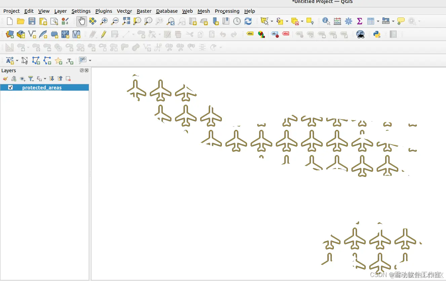The height and width of the screenshot is (281, 446).
Task: Click New Shapefile Layer icon
Action: (x=32, y=34)
